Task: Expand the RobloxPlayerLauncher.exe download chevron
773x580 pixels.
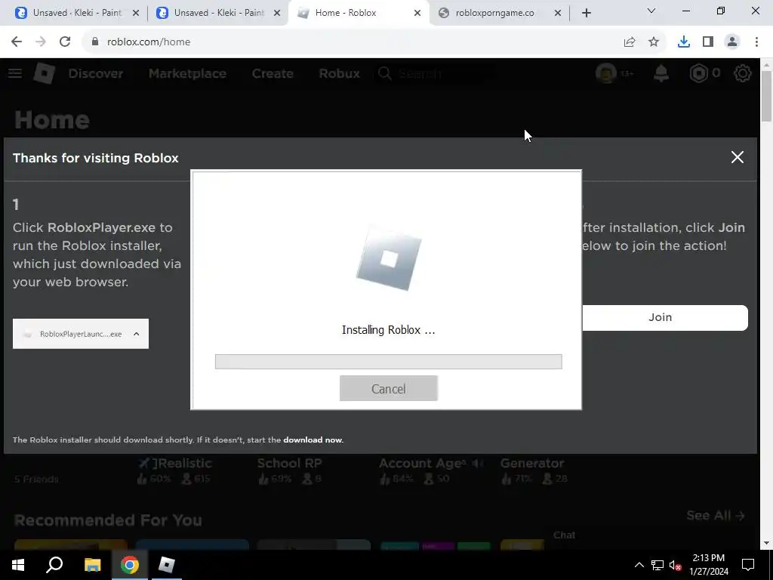Action: click(137, 334)
